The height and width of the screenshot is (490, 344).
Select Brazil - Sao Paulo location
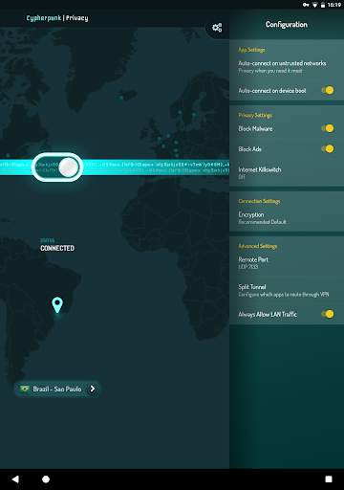(x=56, y=389)
